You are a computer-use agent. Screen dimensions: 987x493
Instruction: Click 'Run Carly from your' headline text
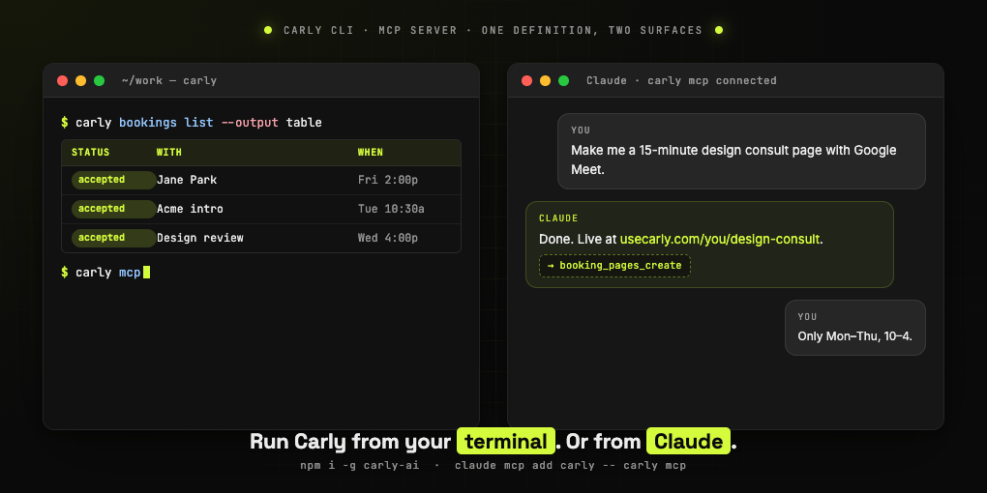pos(350,442)
